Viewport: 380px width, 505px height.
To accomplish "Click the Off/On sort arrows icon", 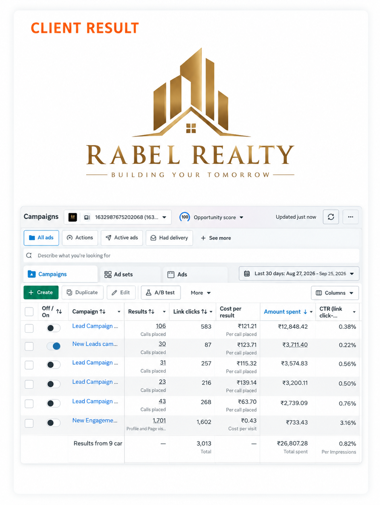I will pyautogui.click(x=59, y=311).
